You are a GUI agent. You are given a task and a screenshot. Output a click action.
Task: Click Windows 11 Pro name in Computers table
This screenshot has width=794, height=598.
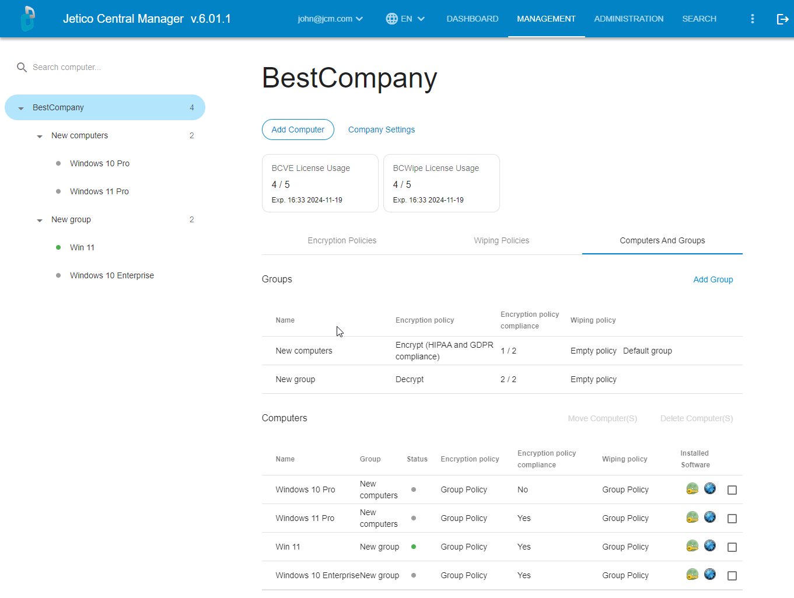pyautogui.click(x=305, y=518)
